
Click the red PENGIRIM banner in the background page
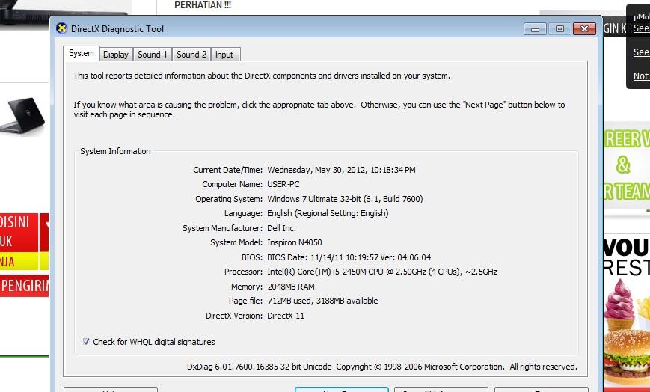point(24,285)
